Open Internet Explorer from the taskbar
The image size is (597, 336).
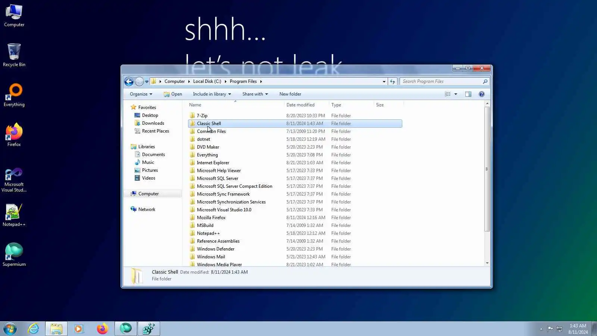click(34, 329)
